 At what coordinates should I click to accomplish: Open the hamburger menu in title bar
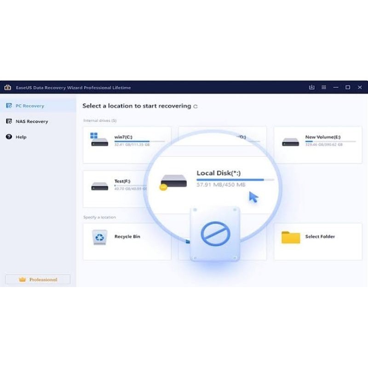(324, 87)
